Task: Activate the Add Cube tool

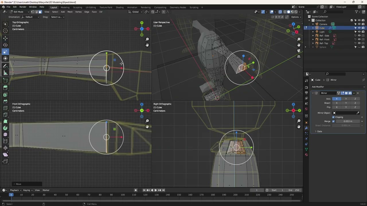Action: pos(5,80)
